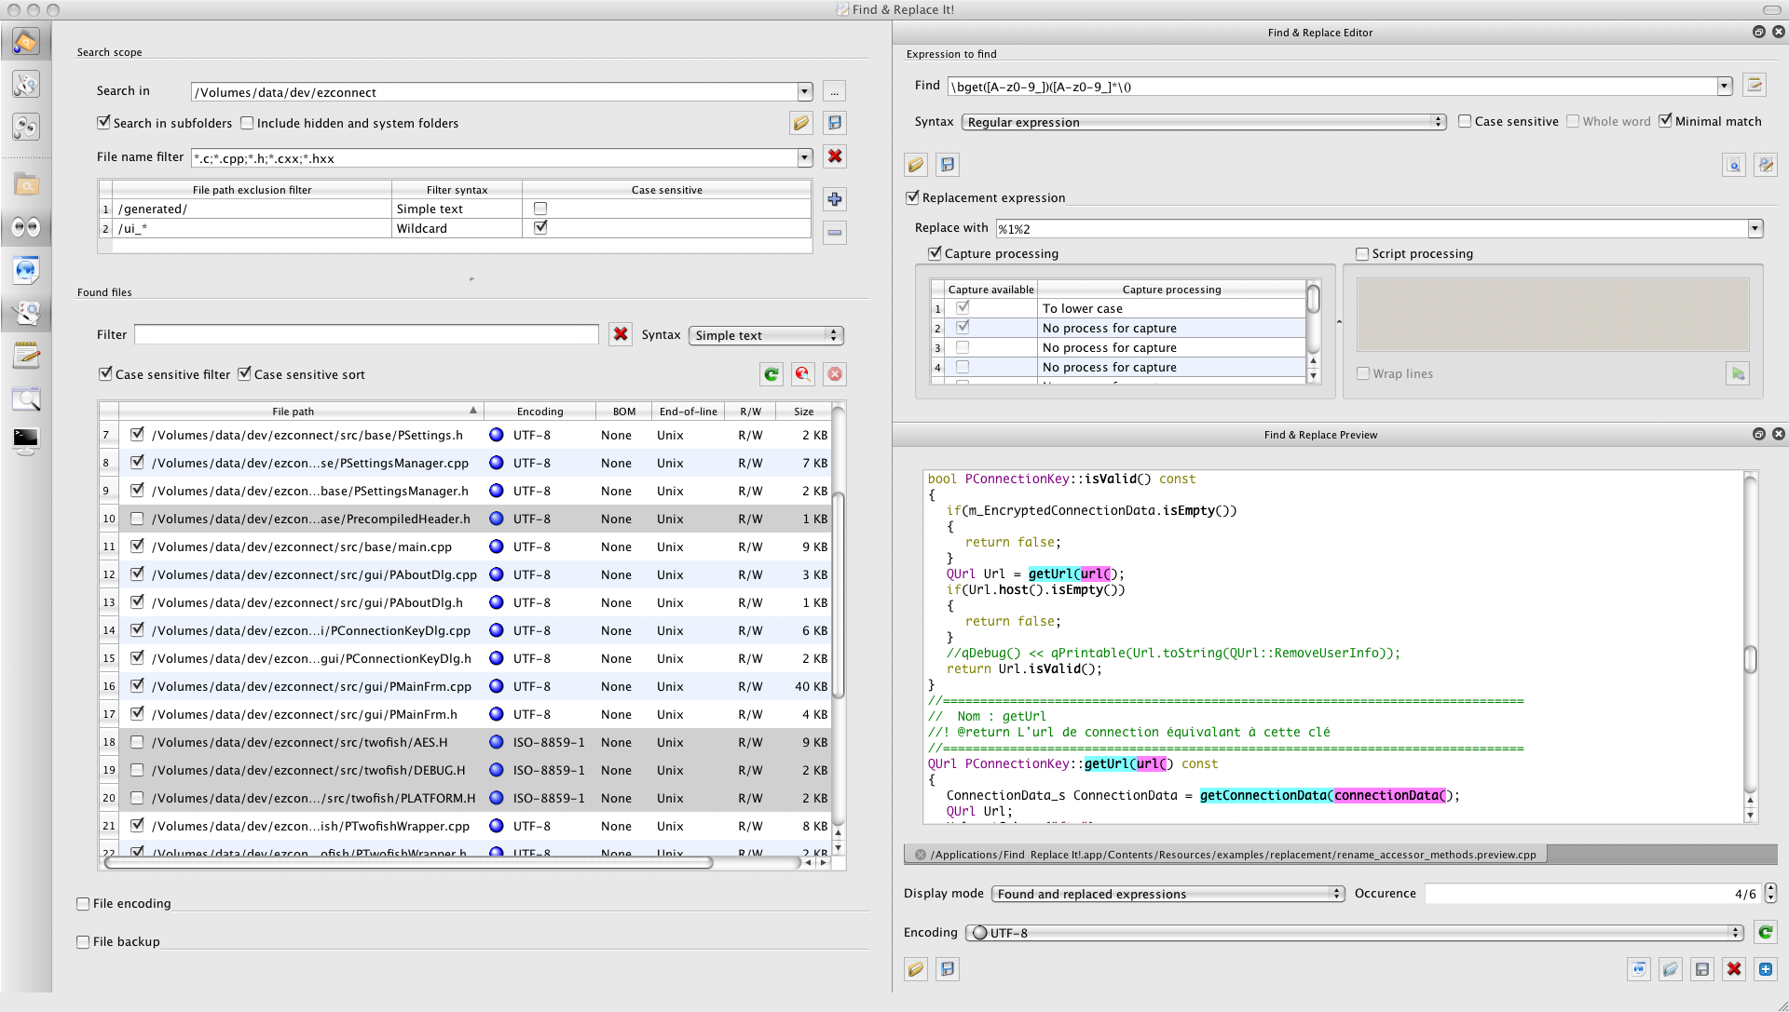Click the Found files Filter text field

click(366, 334)
